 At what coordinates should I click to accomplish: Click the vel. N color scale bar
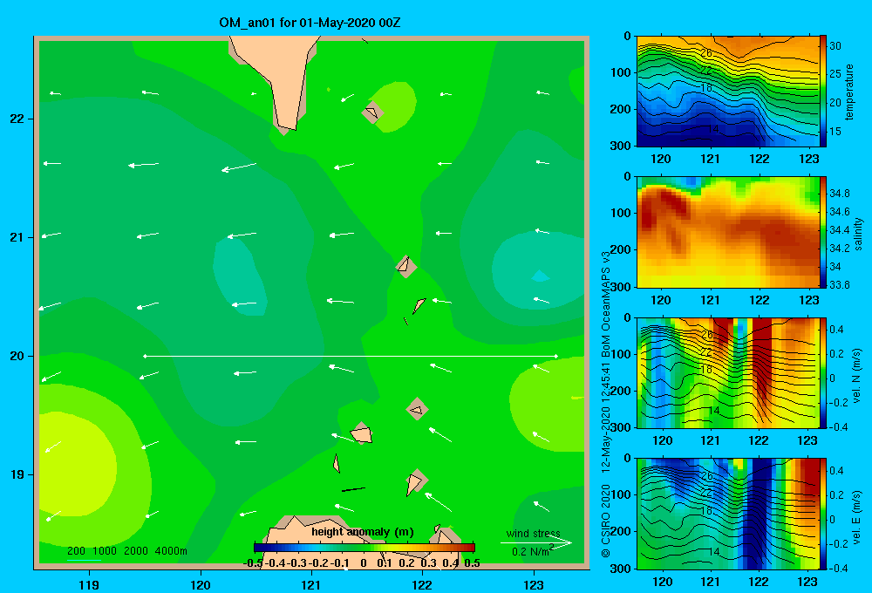[823, 373]
